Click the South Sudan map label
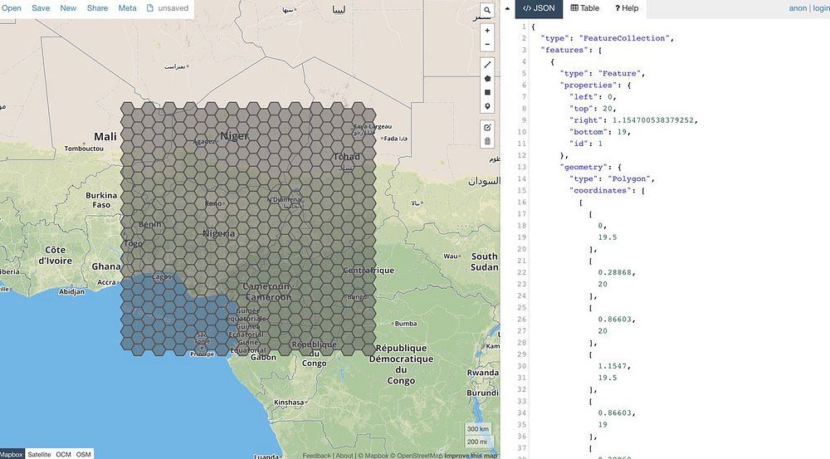 click(x=485, y=261)
